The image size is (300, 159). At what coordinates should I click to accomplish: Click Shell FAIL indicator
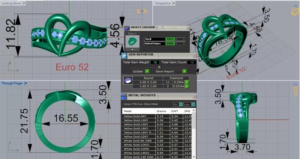click(x=180, y=39)
